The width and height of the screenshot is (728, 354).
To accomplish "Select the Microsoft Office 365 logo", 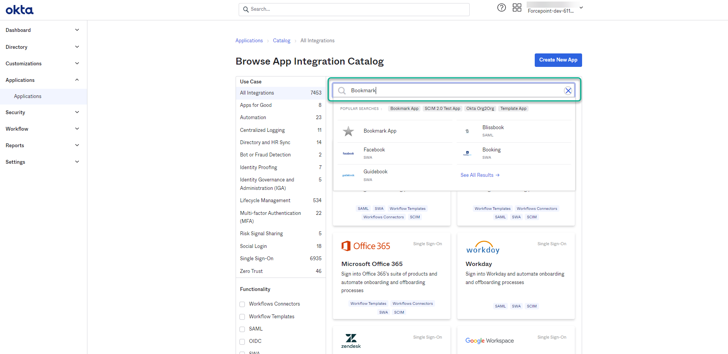I will click(365, 246).
